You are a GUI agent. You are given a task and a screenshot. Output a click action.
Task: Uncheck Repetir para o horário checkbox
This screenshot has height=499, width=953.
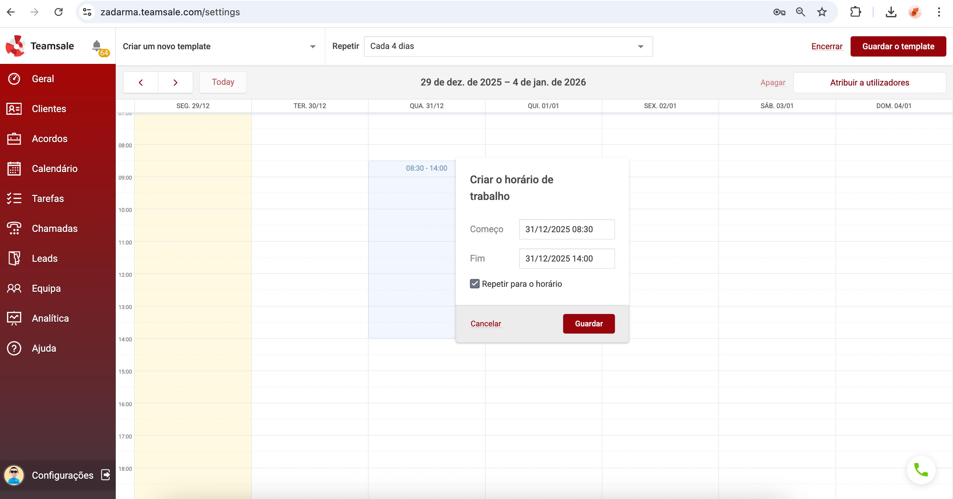tap(475, 284)
